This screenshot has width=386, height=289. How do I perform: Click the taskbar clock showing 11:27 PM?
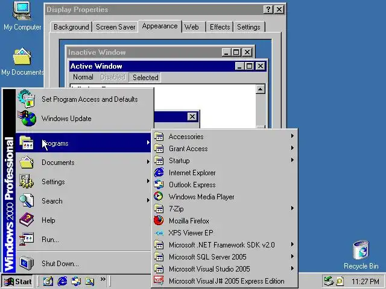click(365, 281)
